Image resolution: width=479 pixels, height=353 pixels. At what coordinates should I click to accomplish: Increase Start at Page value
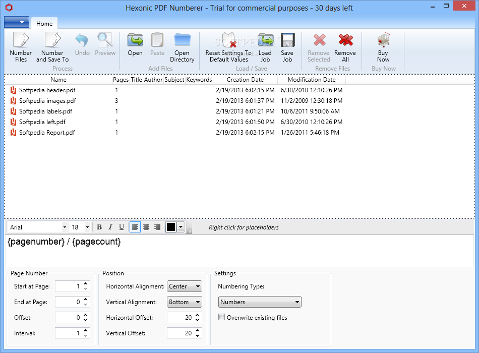[x=86, y=284]
